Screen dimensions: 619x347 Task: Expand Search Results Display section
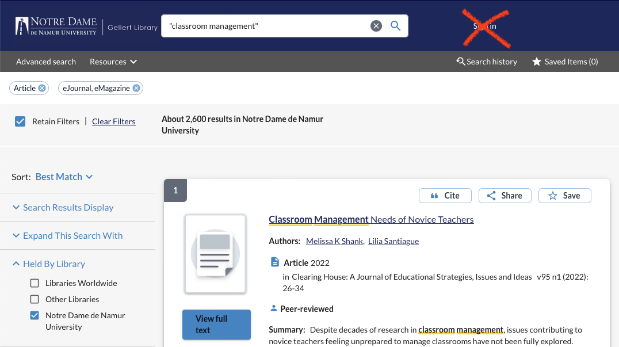click(68, 207)
